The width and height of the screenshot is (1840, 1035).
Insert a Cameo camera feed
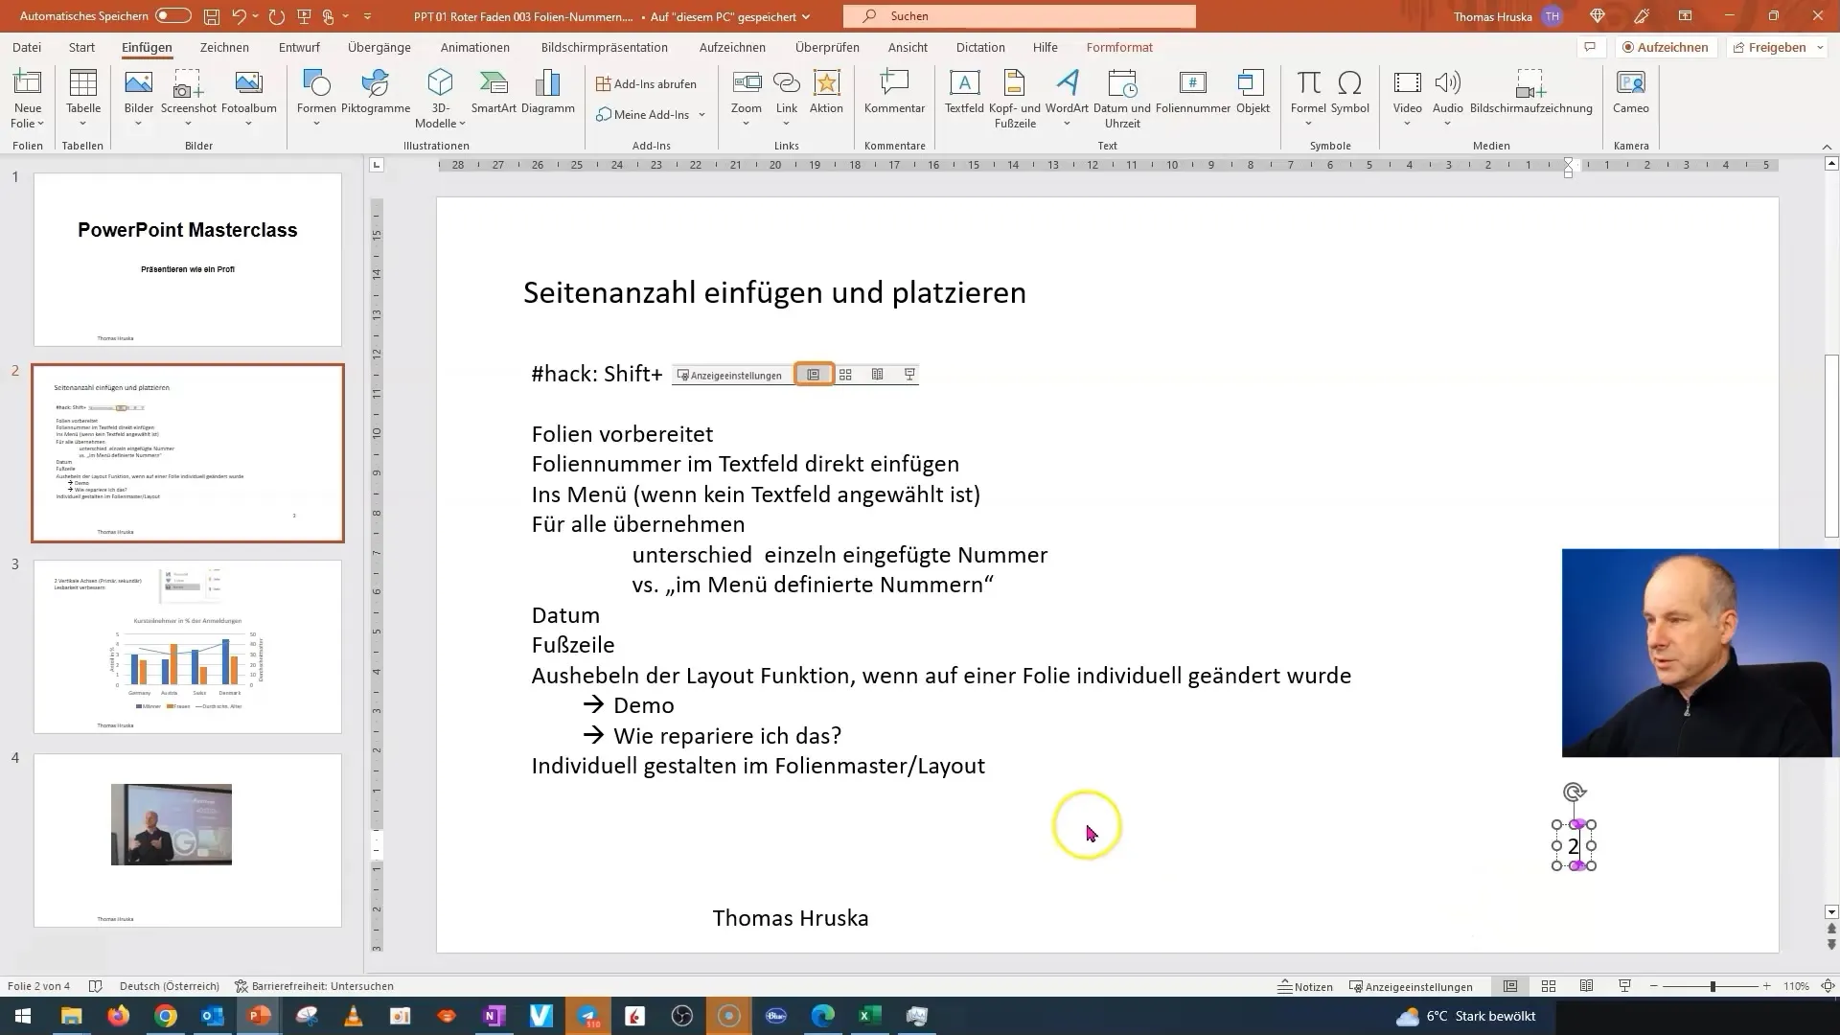click(x=1630, y=92)
